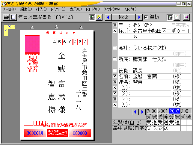Enable the 所属 department checkbox

point(114,59)
